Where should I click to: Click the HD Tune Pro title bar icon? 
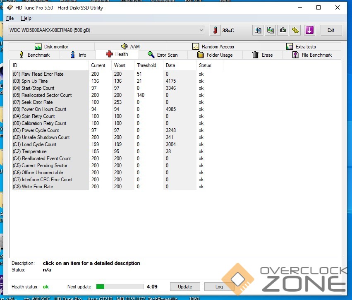(10, 7)
